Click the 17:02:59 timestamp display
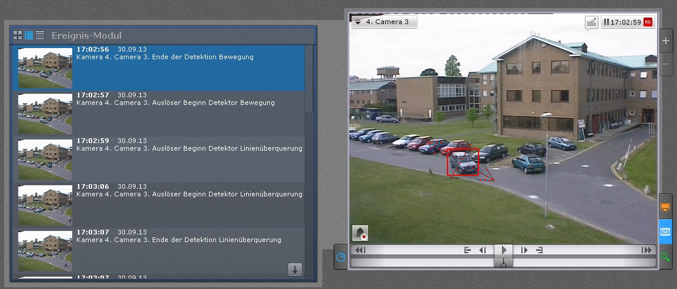The image size is (677, 289). 625,22
